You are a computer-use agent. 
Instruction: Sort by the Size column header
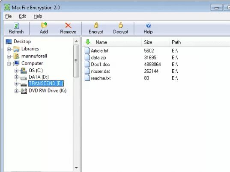148,42
